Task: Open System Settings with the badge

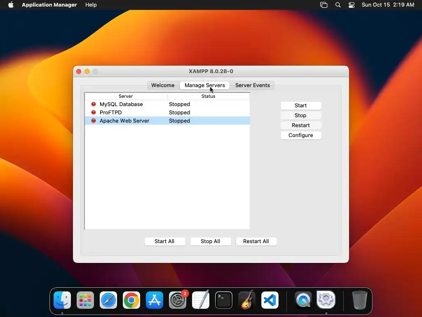Action: [x=178, y=300]
